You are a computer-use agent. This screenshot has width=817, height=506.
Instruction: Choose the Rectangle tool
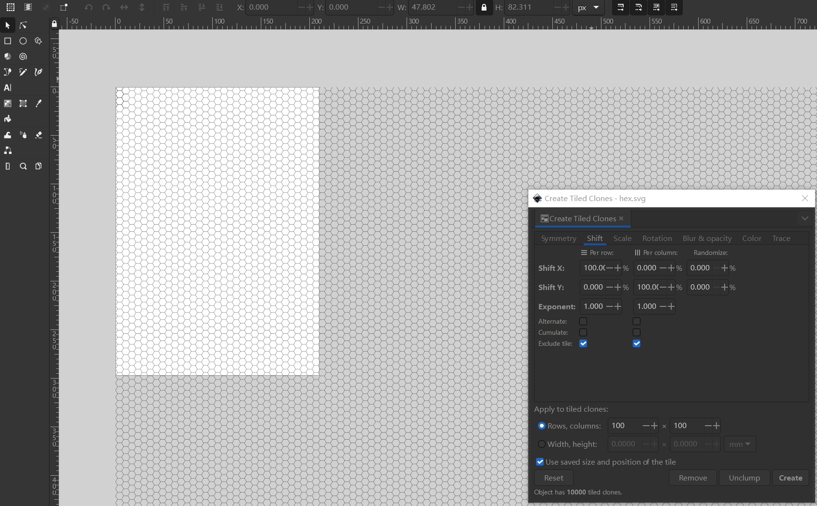(8, 41)
